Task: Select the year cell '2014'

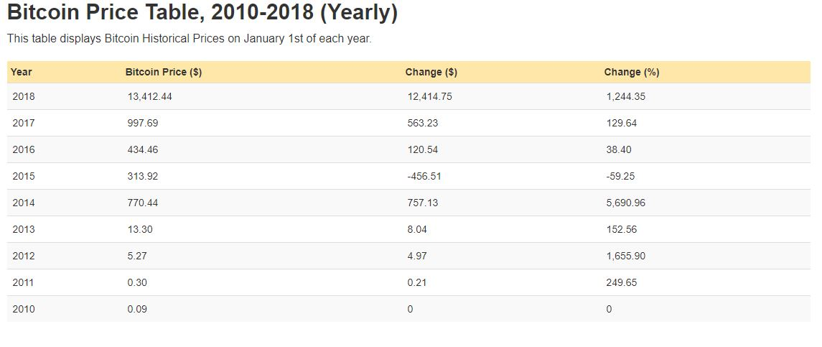Action: pyautogui.click(x=24, y=203)
